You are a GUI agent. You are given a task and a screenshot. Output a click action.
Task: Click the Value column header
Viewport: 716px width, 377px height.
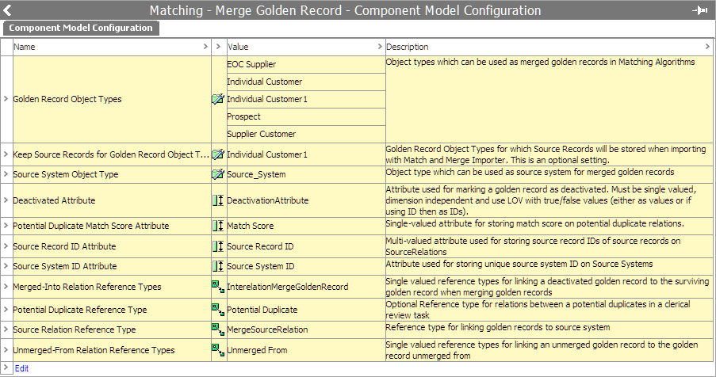305,47
